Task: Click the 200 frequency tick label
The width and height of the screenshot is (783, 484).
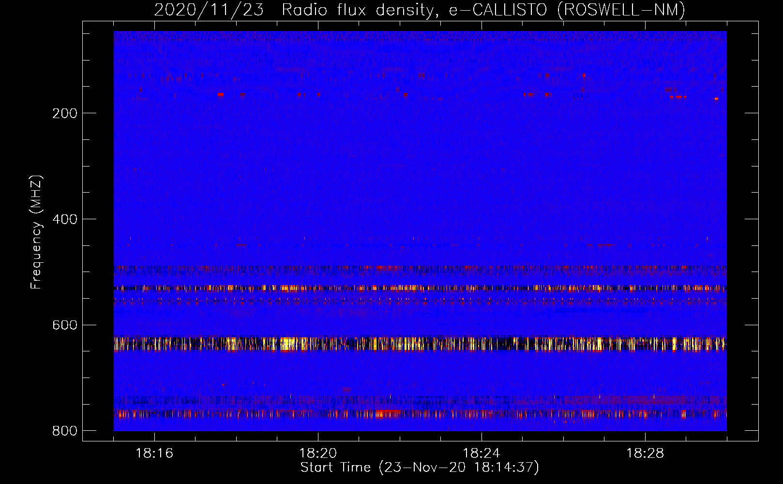Action: (65, 113)
